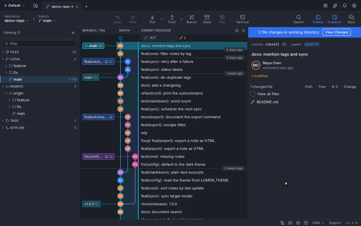Click the activity log icon in status bar

pos(282,223)
